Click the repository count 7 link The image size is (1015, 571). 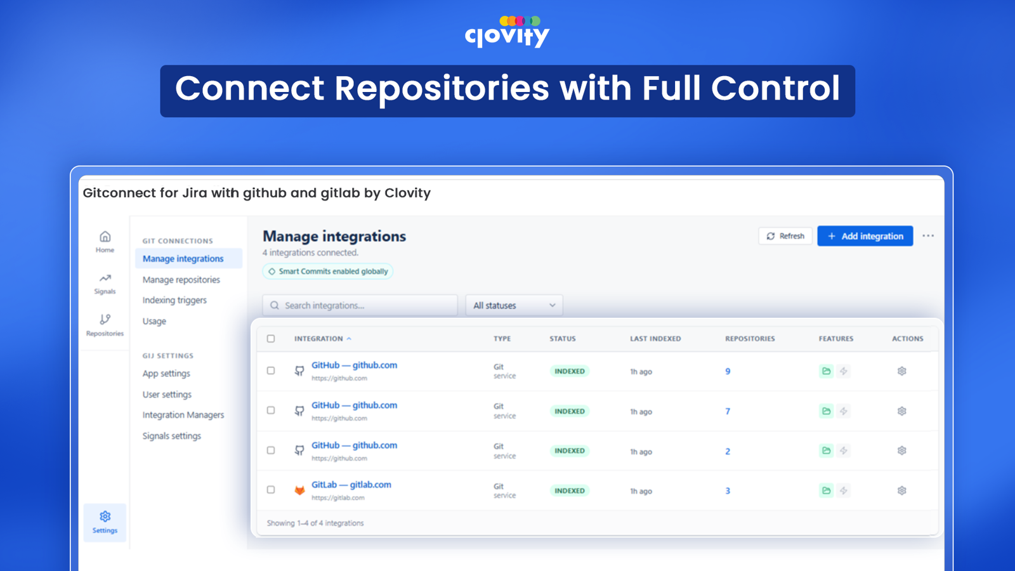728,412
